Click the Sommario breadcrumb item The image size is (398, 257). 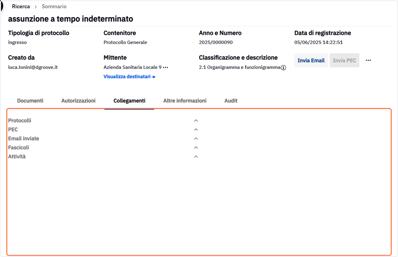(x=54, y=7)
